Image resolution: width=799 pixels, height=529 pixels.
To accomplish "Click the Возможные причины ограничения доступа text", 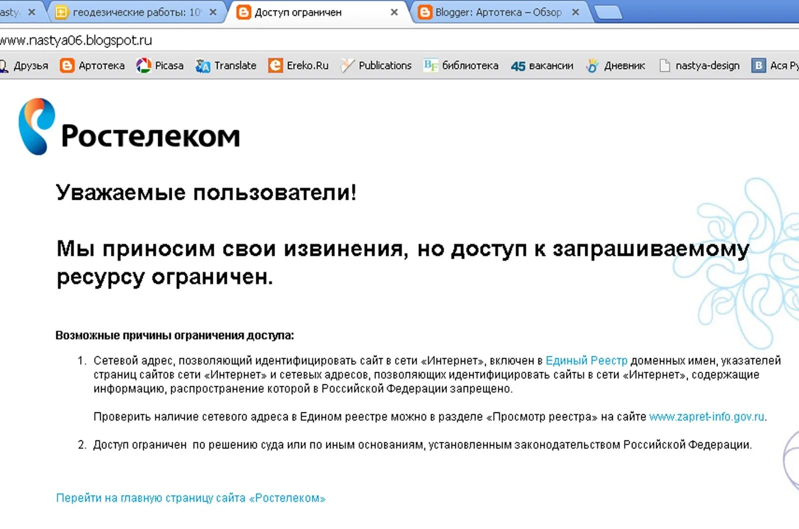I will coord(175,335).
